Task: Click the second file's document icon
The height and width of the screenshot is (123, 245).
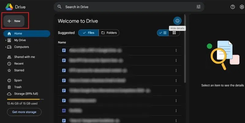Action: coord(64,60)
